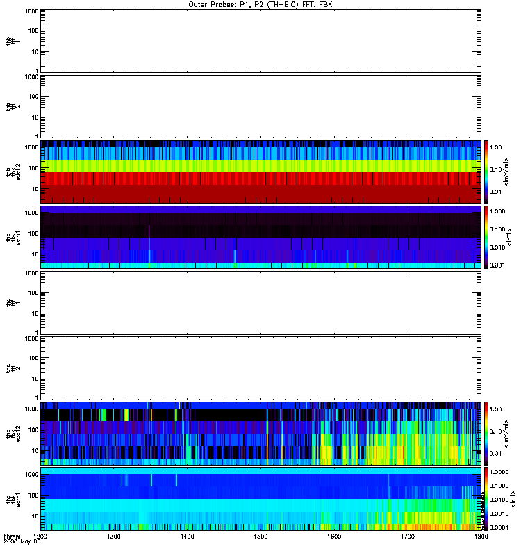
Task: Click the 'thb fbk edc12' y-axis title
Action: 13,172
